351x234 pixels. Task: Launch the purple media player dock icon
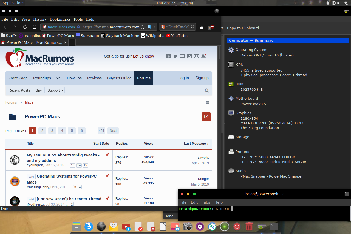[200, 227]
